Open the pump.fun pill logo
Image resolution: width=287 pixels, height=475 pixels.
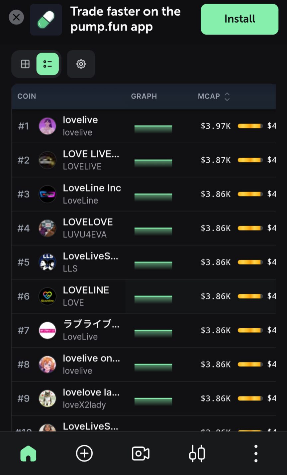pos(46,20)
